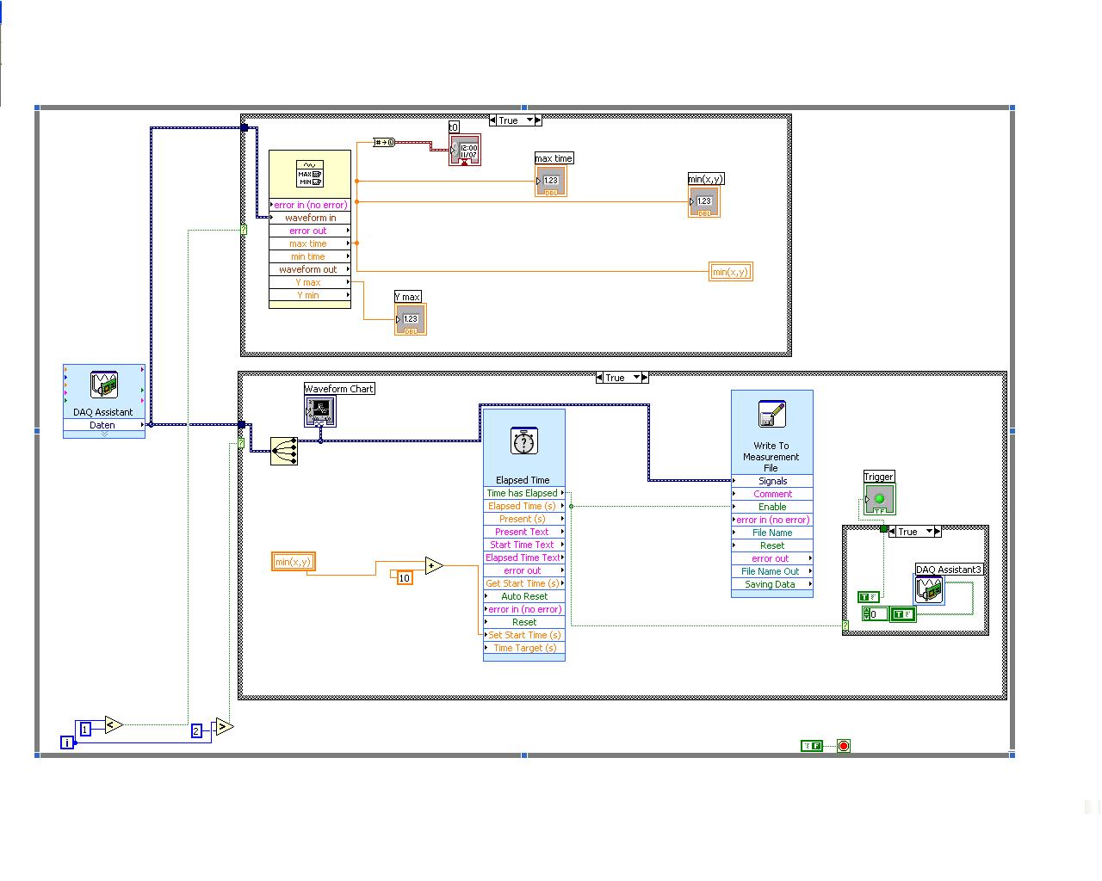Viewport: 1102px width, 881px height.
Task: Click the loop stop condition terminal
Action: [x=844, y=746]
